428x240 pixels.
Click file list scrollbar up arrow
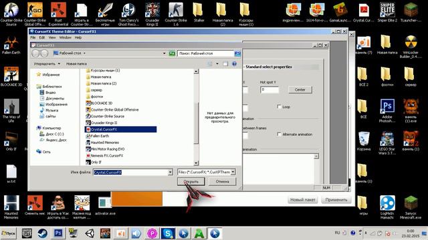[x=196, y=71]
